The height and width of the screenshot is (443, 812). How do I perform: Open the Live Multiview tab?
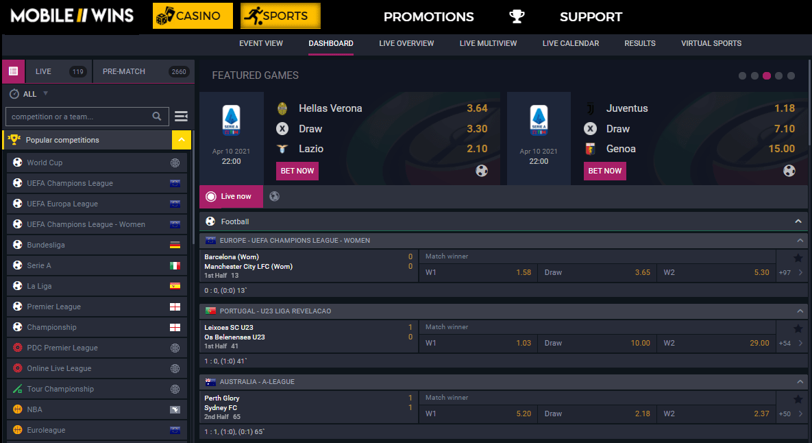click(x=489, y=43)
